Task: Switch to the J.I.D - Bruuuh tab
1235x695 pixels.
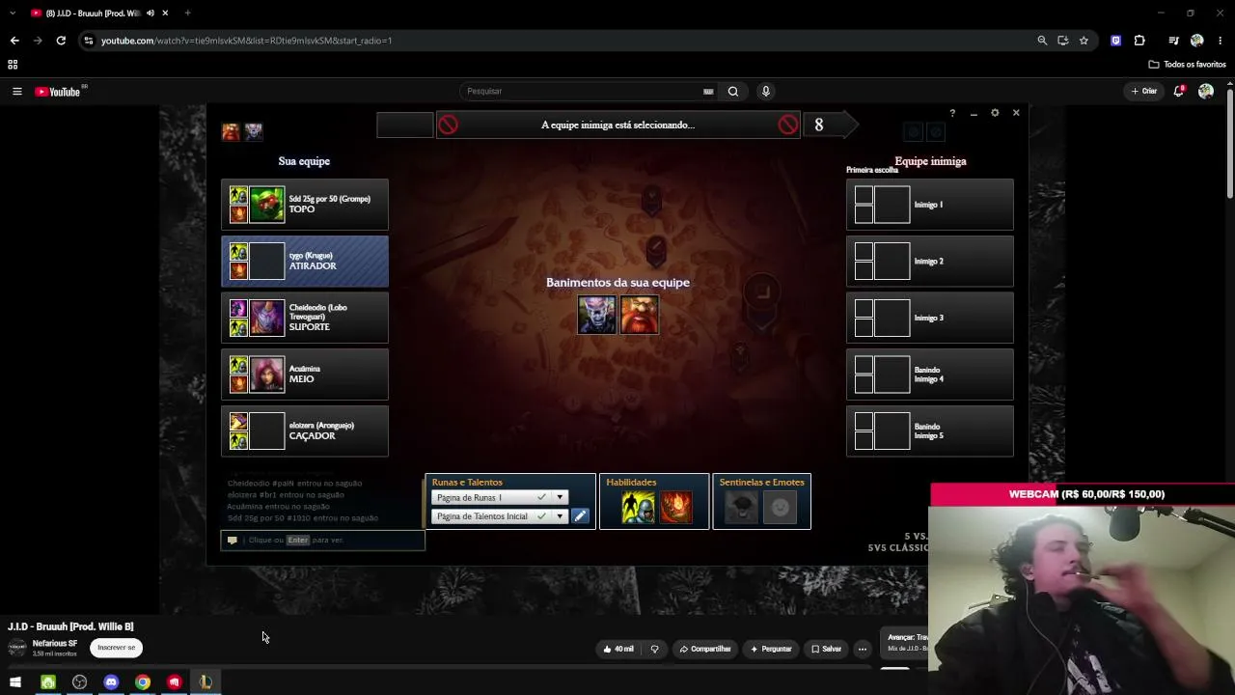Action: (92, 14)
